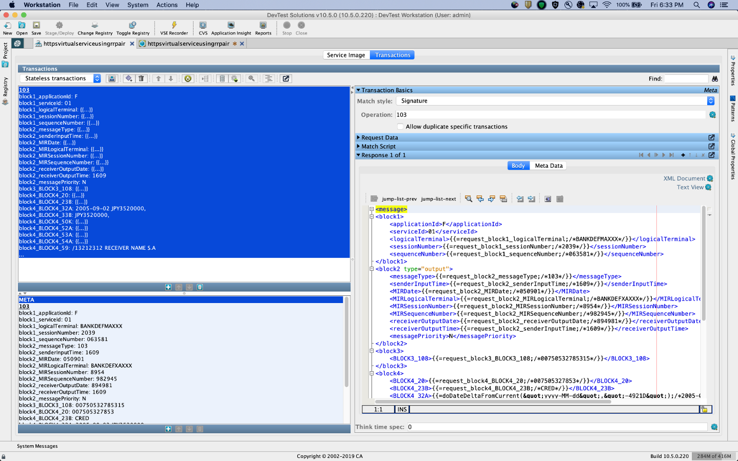Click the Operation field showing 103

coord(550,115)
